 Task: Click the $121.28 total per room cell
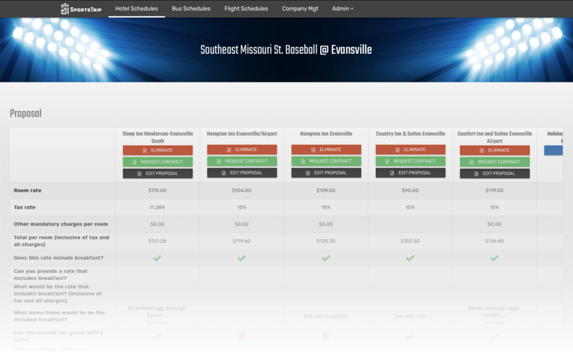coord(157,241)
